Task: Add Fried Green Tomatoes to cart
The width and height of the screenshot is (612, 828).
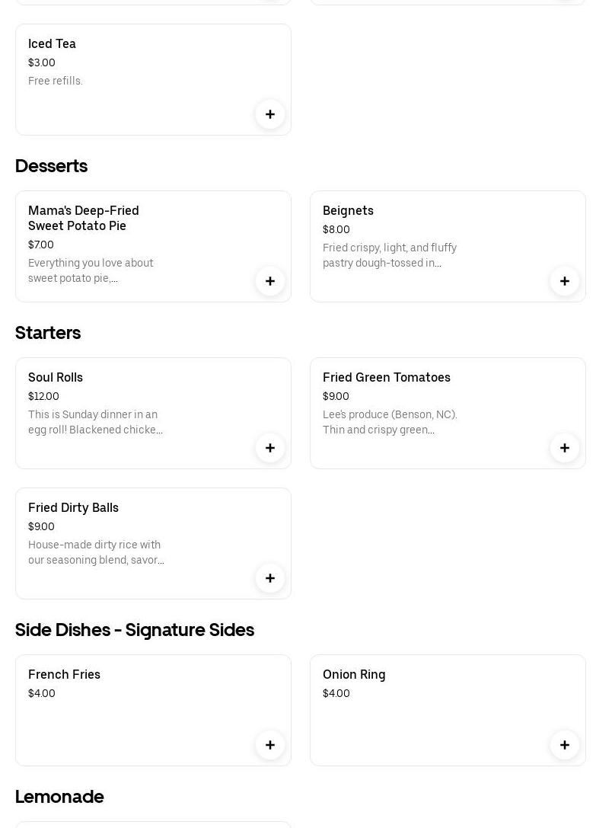Action: [x=565, y=448]
